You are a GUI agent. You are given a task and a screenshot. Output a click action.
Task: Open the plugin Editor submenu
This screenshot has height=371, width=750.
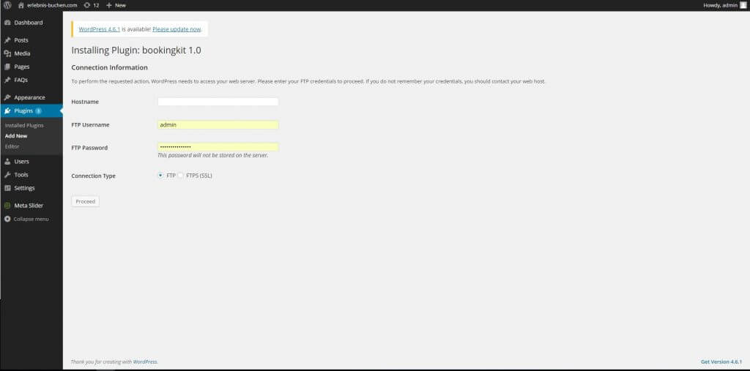point(12,146)
